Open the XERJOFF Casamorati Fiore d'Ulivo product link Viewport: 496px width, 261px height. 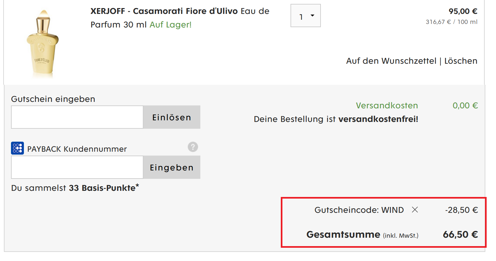coord(164,11)
